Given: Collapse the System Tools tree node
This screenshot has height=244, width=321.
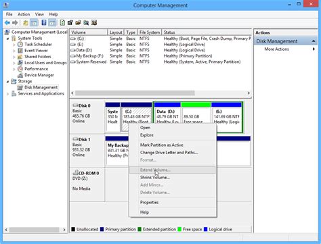Looking at the screenshot, I should tap(8, 39).
